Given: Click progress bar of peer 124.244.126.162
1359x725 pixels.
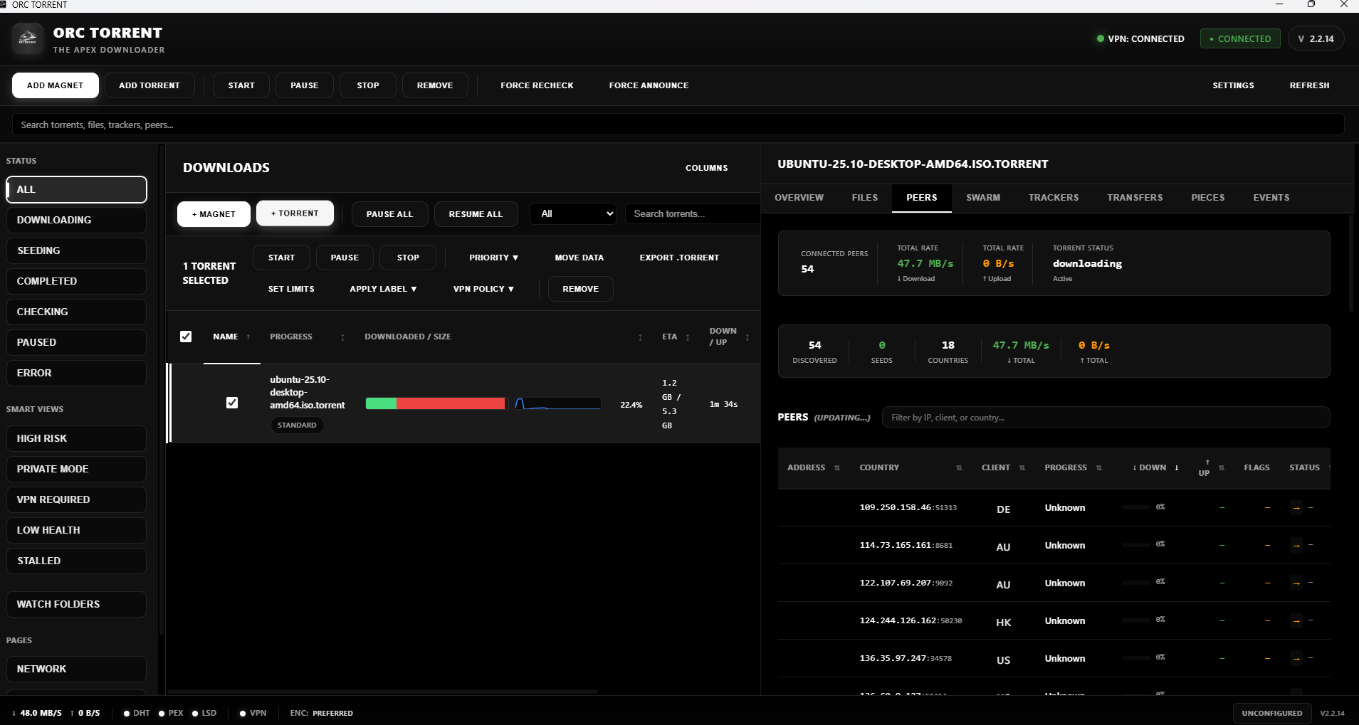Looking at the screenshot, I should tap(1135, 620).
